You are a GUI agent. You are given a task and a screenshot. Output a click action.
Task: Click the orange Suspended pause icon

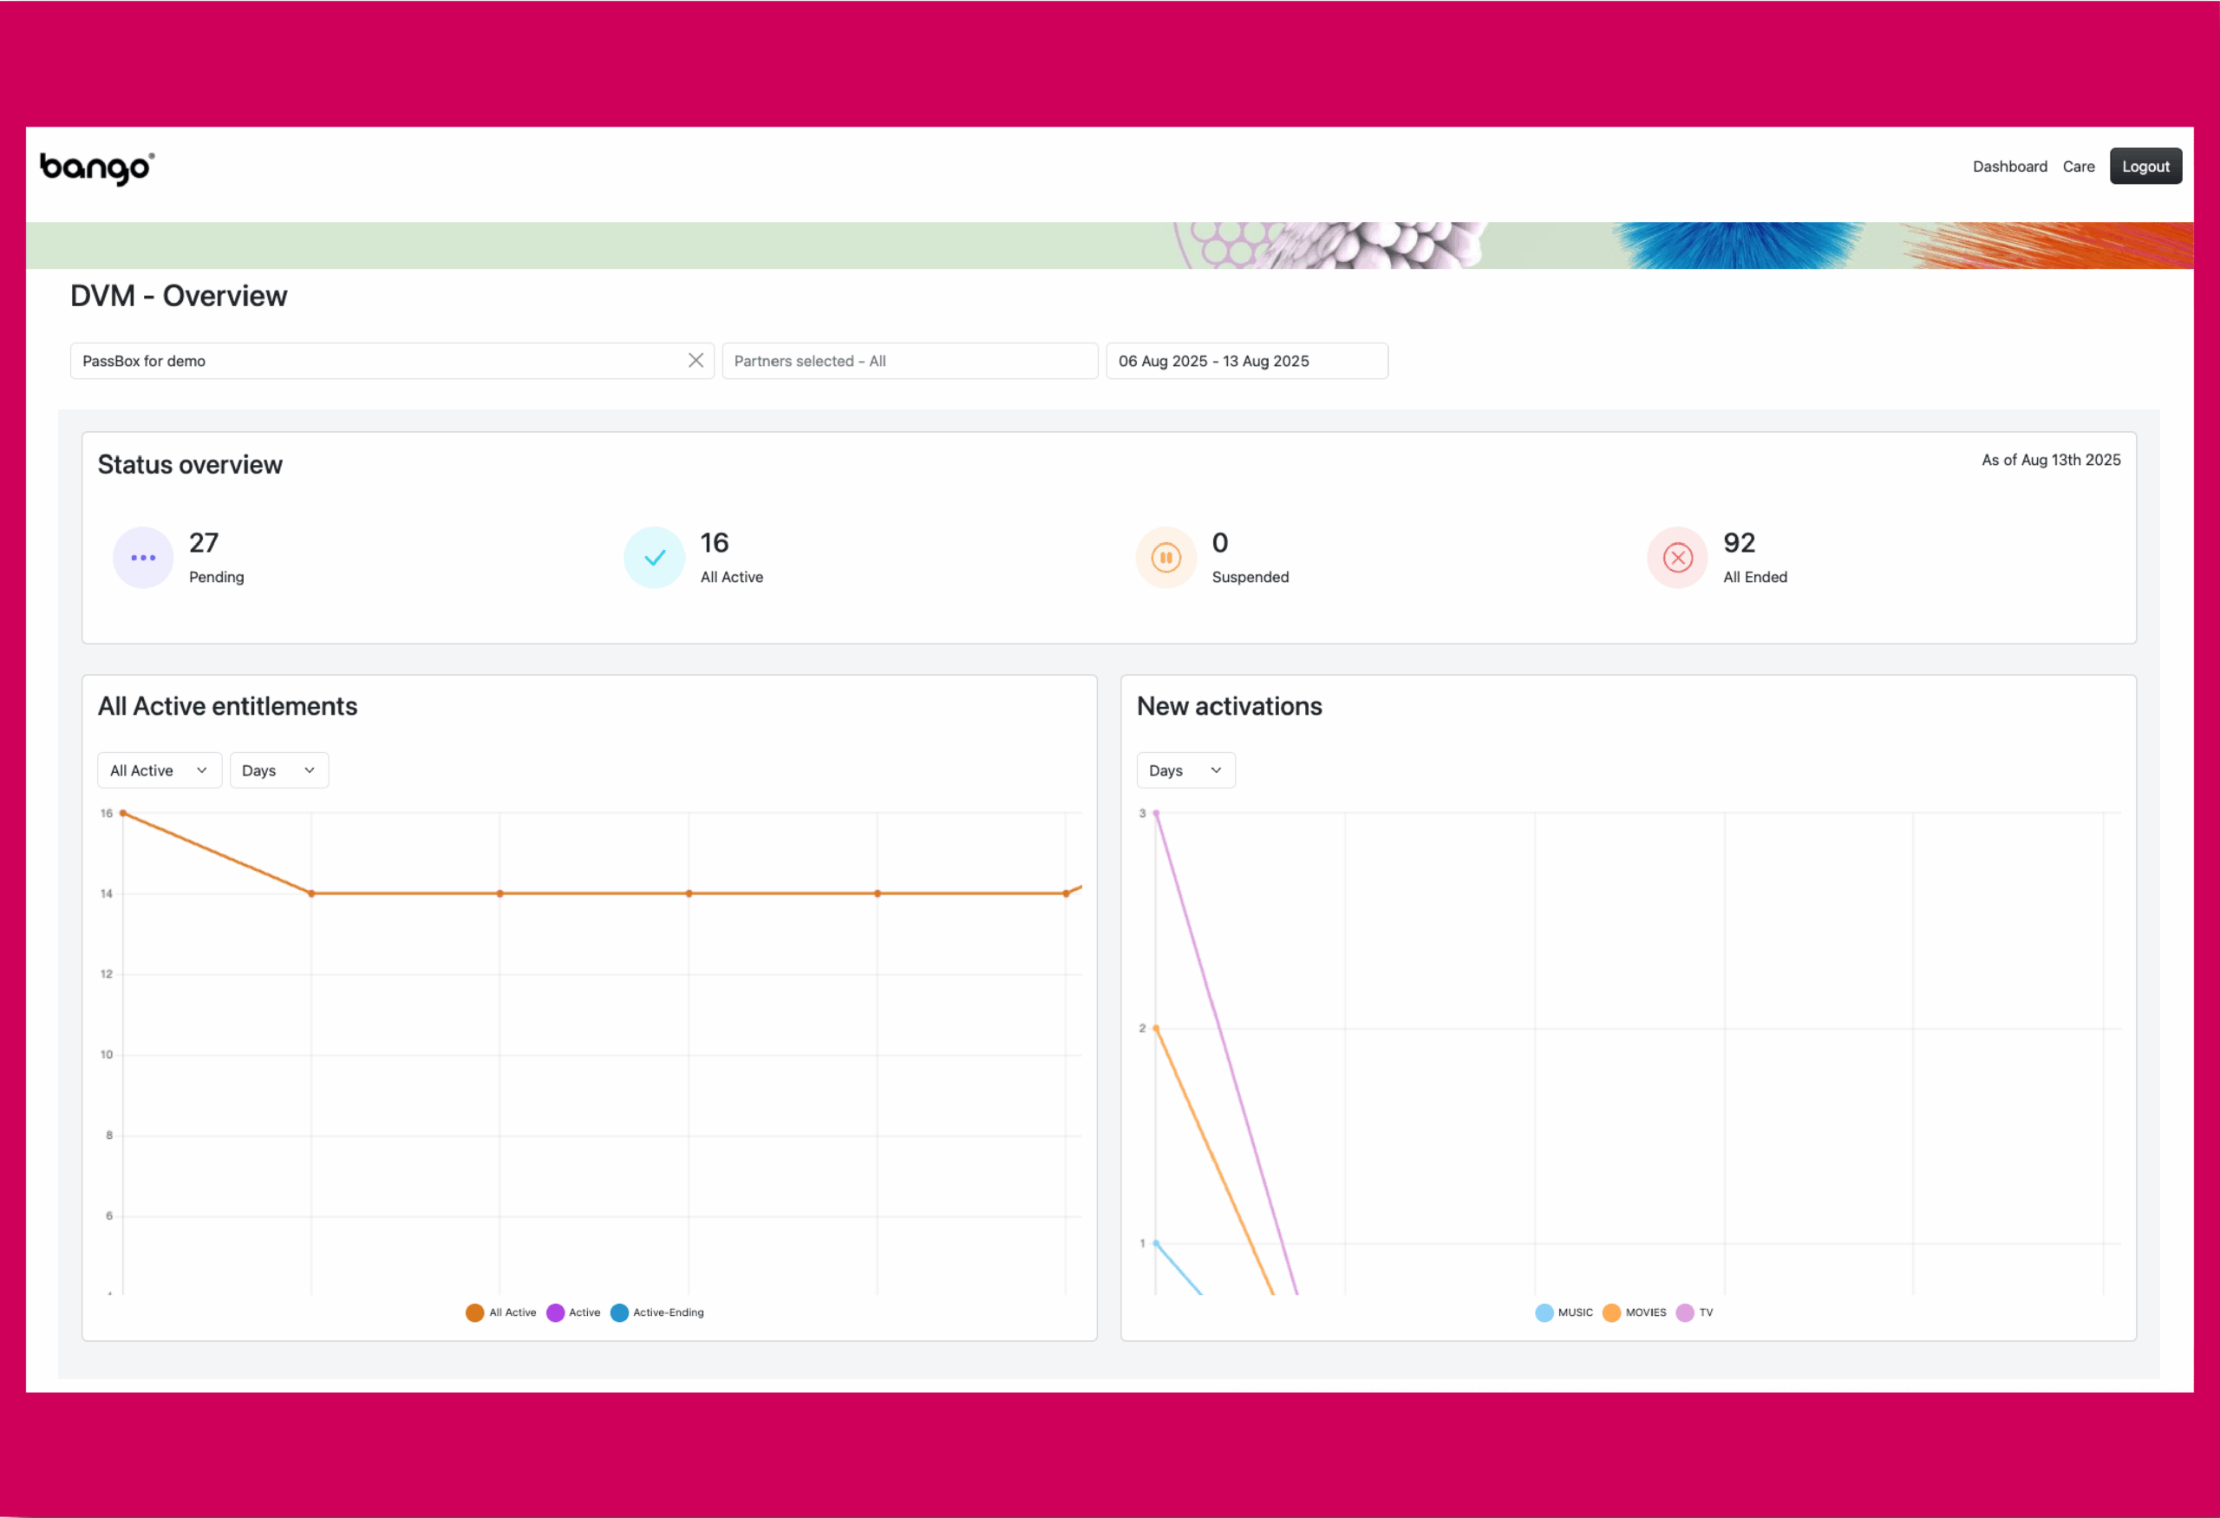pos(1165,558)
